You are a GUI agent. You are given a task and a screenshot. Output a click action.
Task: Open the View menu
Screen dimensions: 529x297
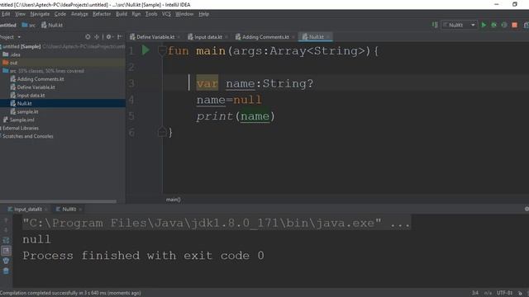click(x=20, y=14)
